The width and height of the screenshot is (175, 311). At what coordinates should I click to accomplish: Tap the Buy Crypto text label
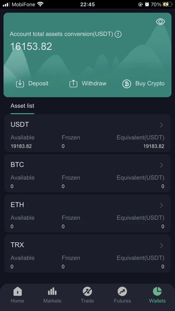150,83
